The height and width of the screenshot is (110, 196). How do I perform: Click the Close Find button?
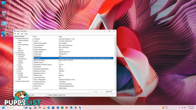109,92
